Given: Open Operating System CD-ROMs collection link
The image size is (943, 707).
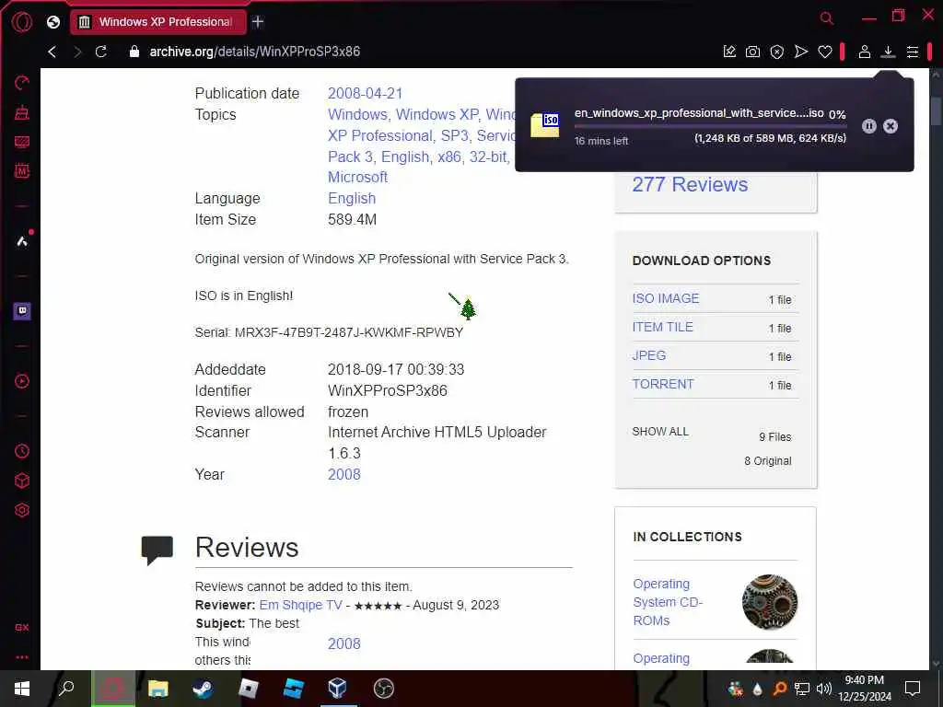Looking at the screenshot, I should pyautogui.click(x=668, y=602).
